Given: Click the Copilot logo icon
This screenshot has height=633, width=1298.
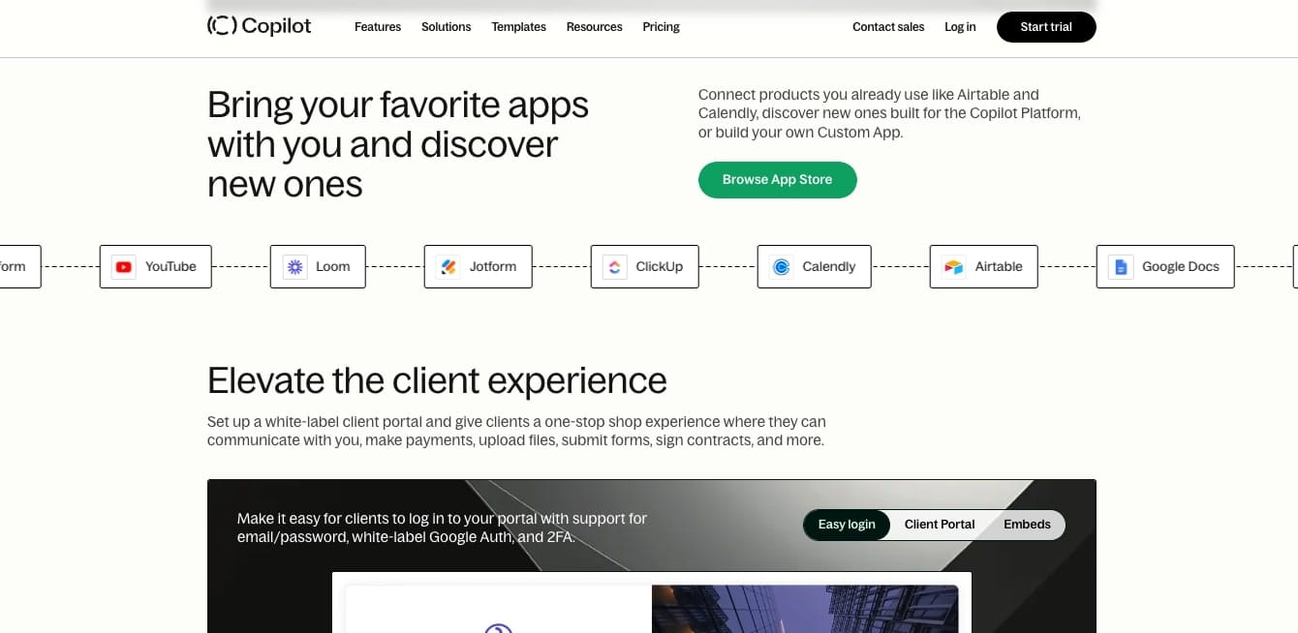Looking at the screenshot, I should point(222,26).
